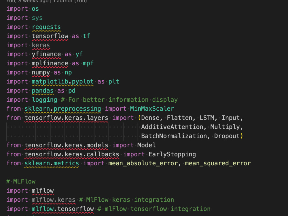
Task: Click the 'Model' class import
Action: [147, 145]
